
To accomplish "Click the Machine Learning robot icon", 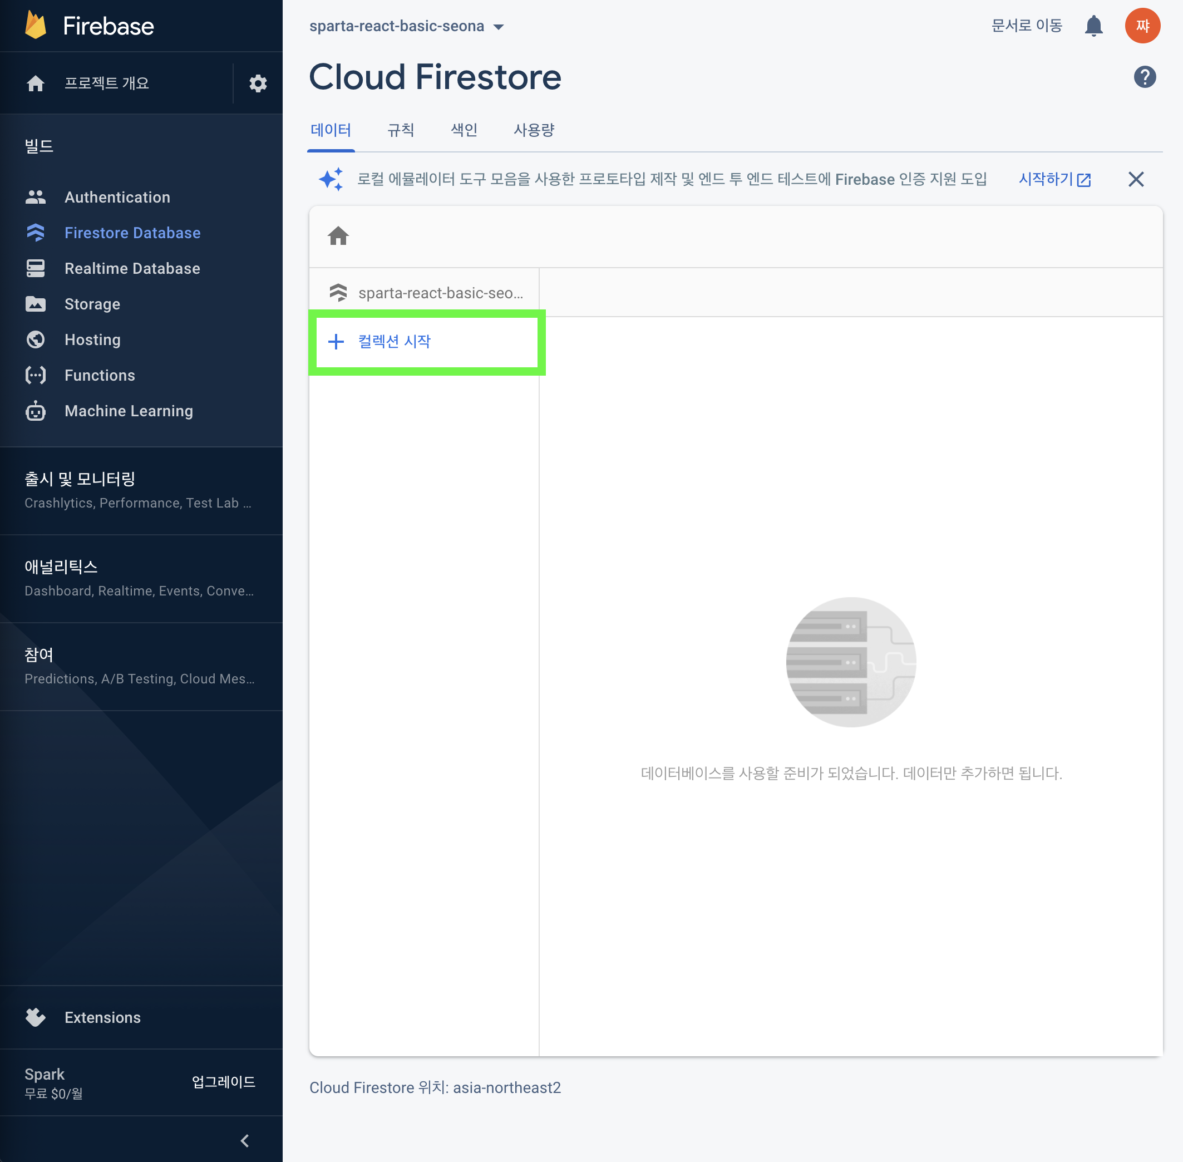I will [36, 411].
